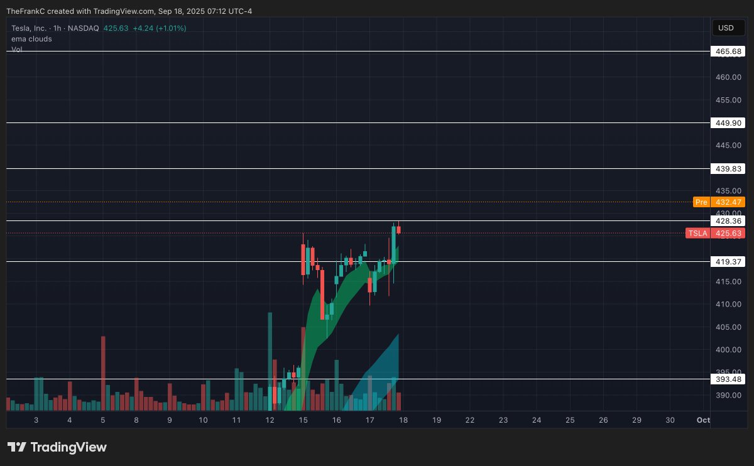Viewport: 754px width, 466px height.
Task: Click date 11 on the time axis
Action: tap(236, 420)
